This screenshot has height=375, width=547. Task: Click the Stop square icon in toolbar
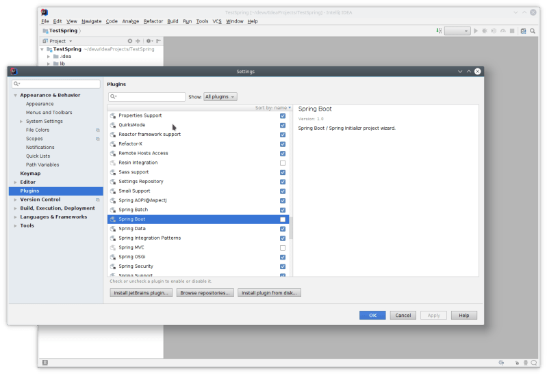coord(512,31)
